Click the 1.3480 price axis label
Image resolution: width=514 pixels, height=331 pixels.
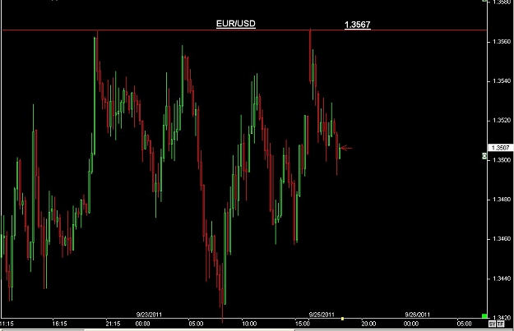point(502,200)
